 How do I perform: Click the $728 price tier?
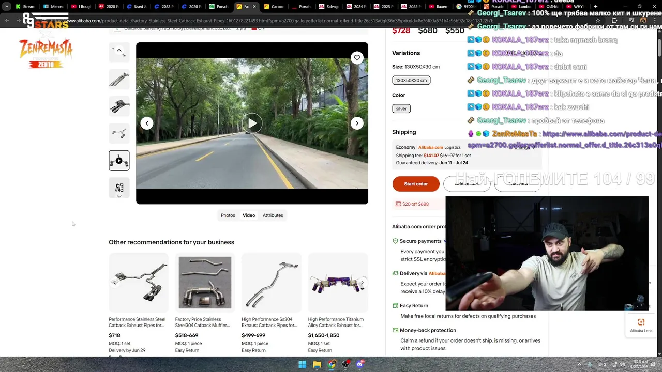(x=401, y=30)
